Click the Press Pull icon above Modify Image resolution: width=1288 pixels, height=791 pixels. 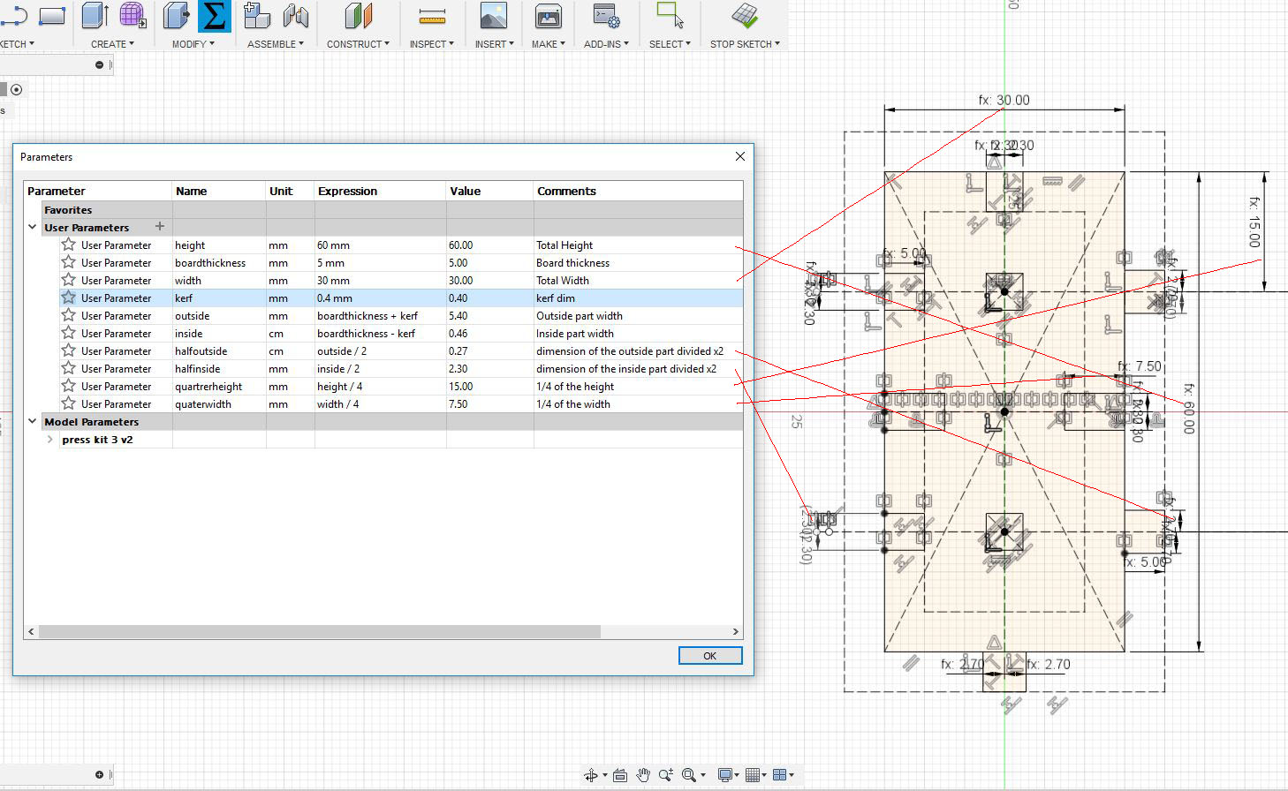click(x=177, y=15)
